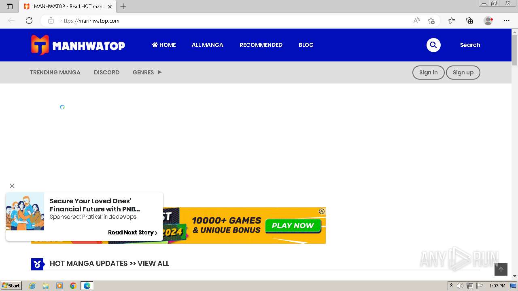Click the taskbar clock 1:07 PM
The image size is (518, 291).
[x=497, y=286]
